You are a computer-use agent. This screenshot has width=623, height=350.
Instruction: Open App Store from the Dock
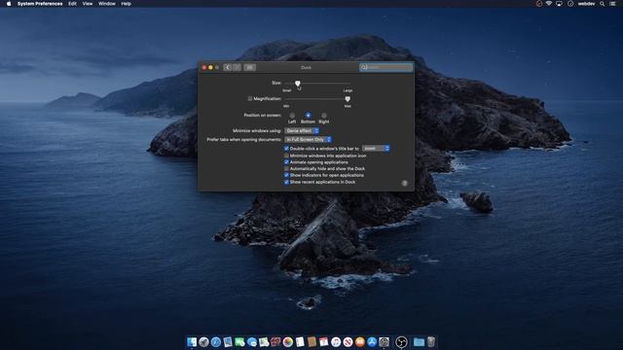tap(372, 341)
